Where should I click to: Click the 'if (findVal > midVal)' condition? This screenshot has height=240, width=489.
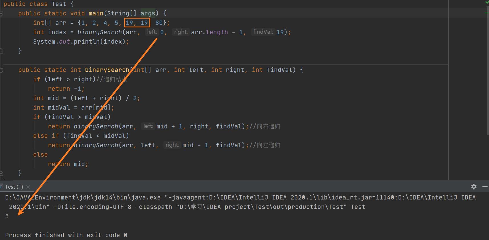click(72, 117)
